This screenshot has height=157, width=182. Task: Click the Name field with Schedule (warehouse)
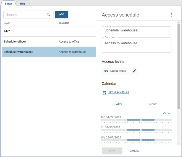(136, 30)
